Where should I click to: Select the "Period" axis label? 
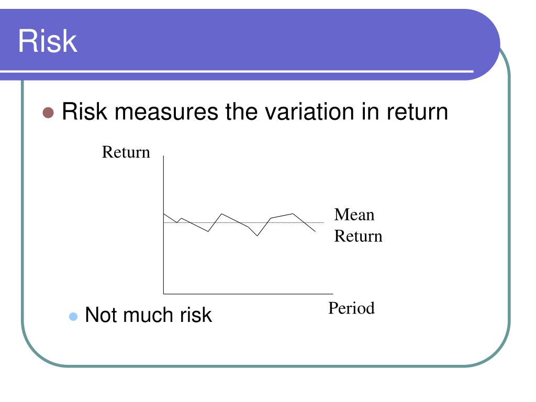[x=351, y=308]
